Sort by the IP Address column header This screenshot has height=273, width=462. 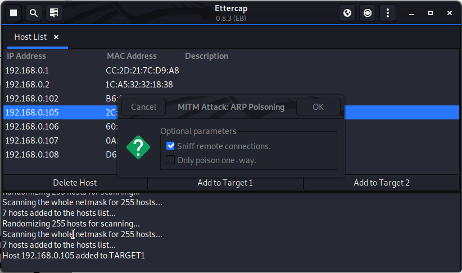[26, 56]
